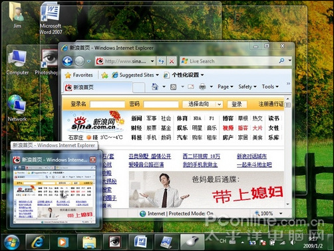Click the 登录 login button
Viewport: 334px width, 251px height.
[x=237, y=104]
